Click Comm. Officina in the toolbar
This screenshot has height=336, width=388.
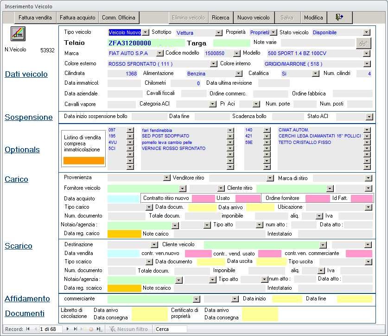coord(119,18)
